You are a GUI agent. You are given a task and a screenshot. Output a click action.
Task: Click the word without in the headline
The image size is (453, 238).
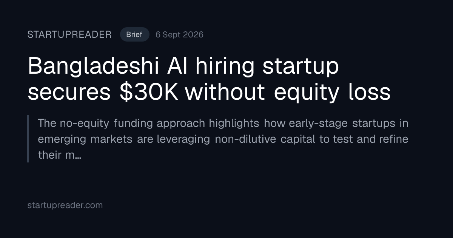click(225, 92)
